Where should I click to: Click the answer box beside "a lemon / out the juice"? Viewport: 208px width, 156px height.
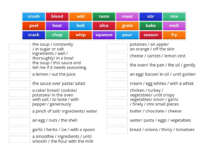click(x=19, y=75)
